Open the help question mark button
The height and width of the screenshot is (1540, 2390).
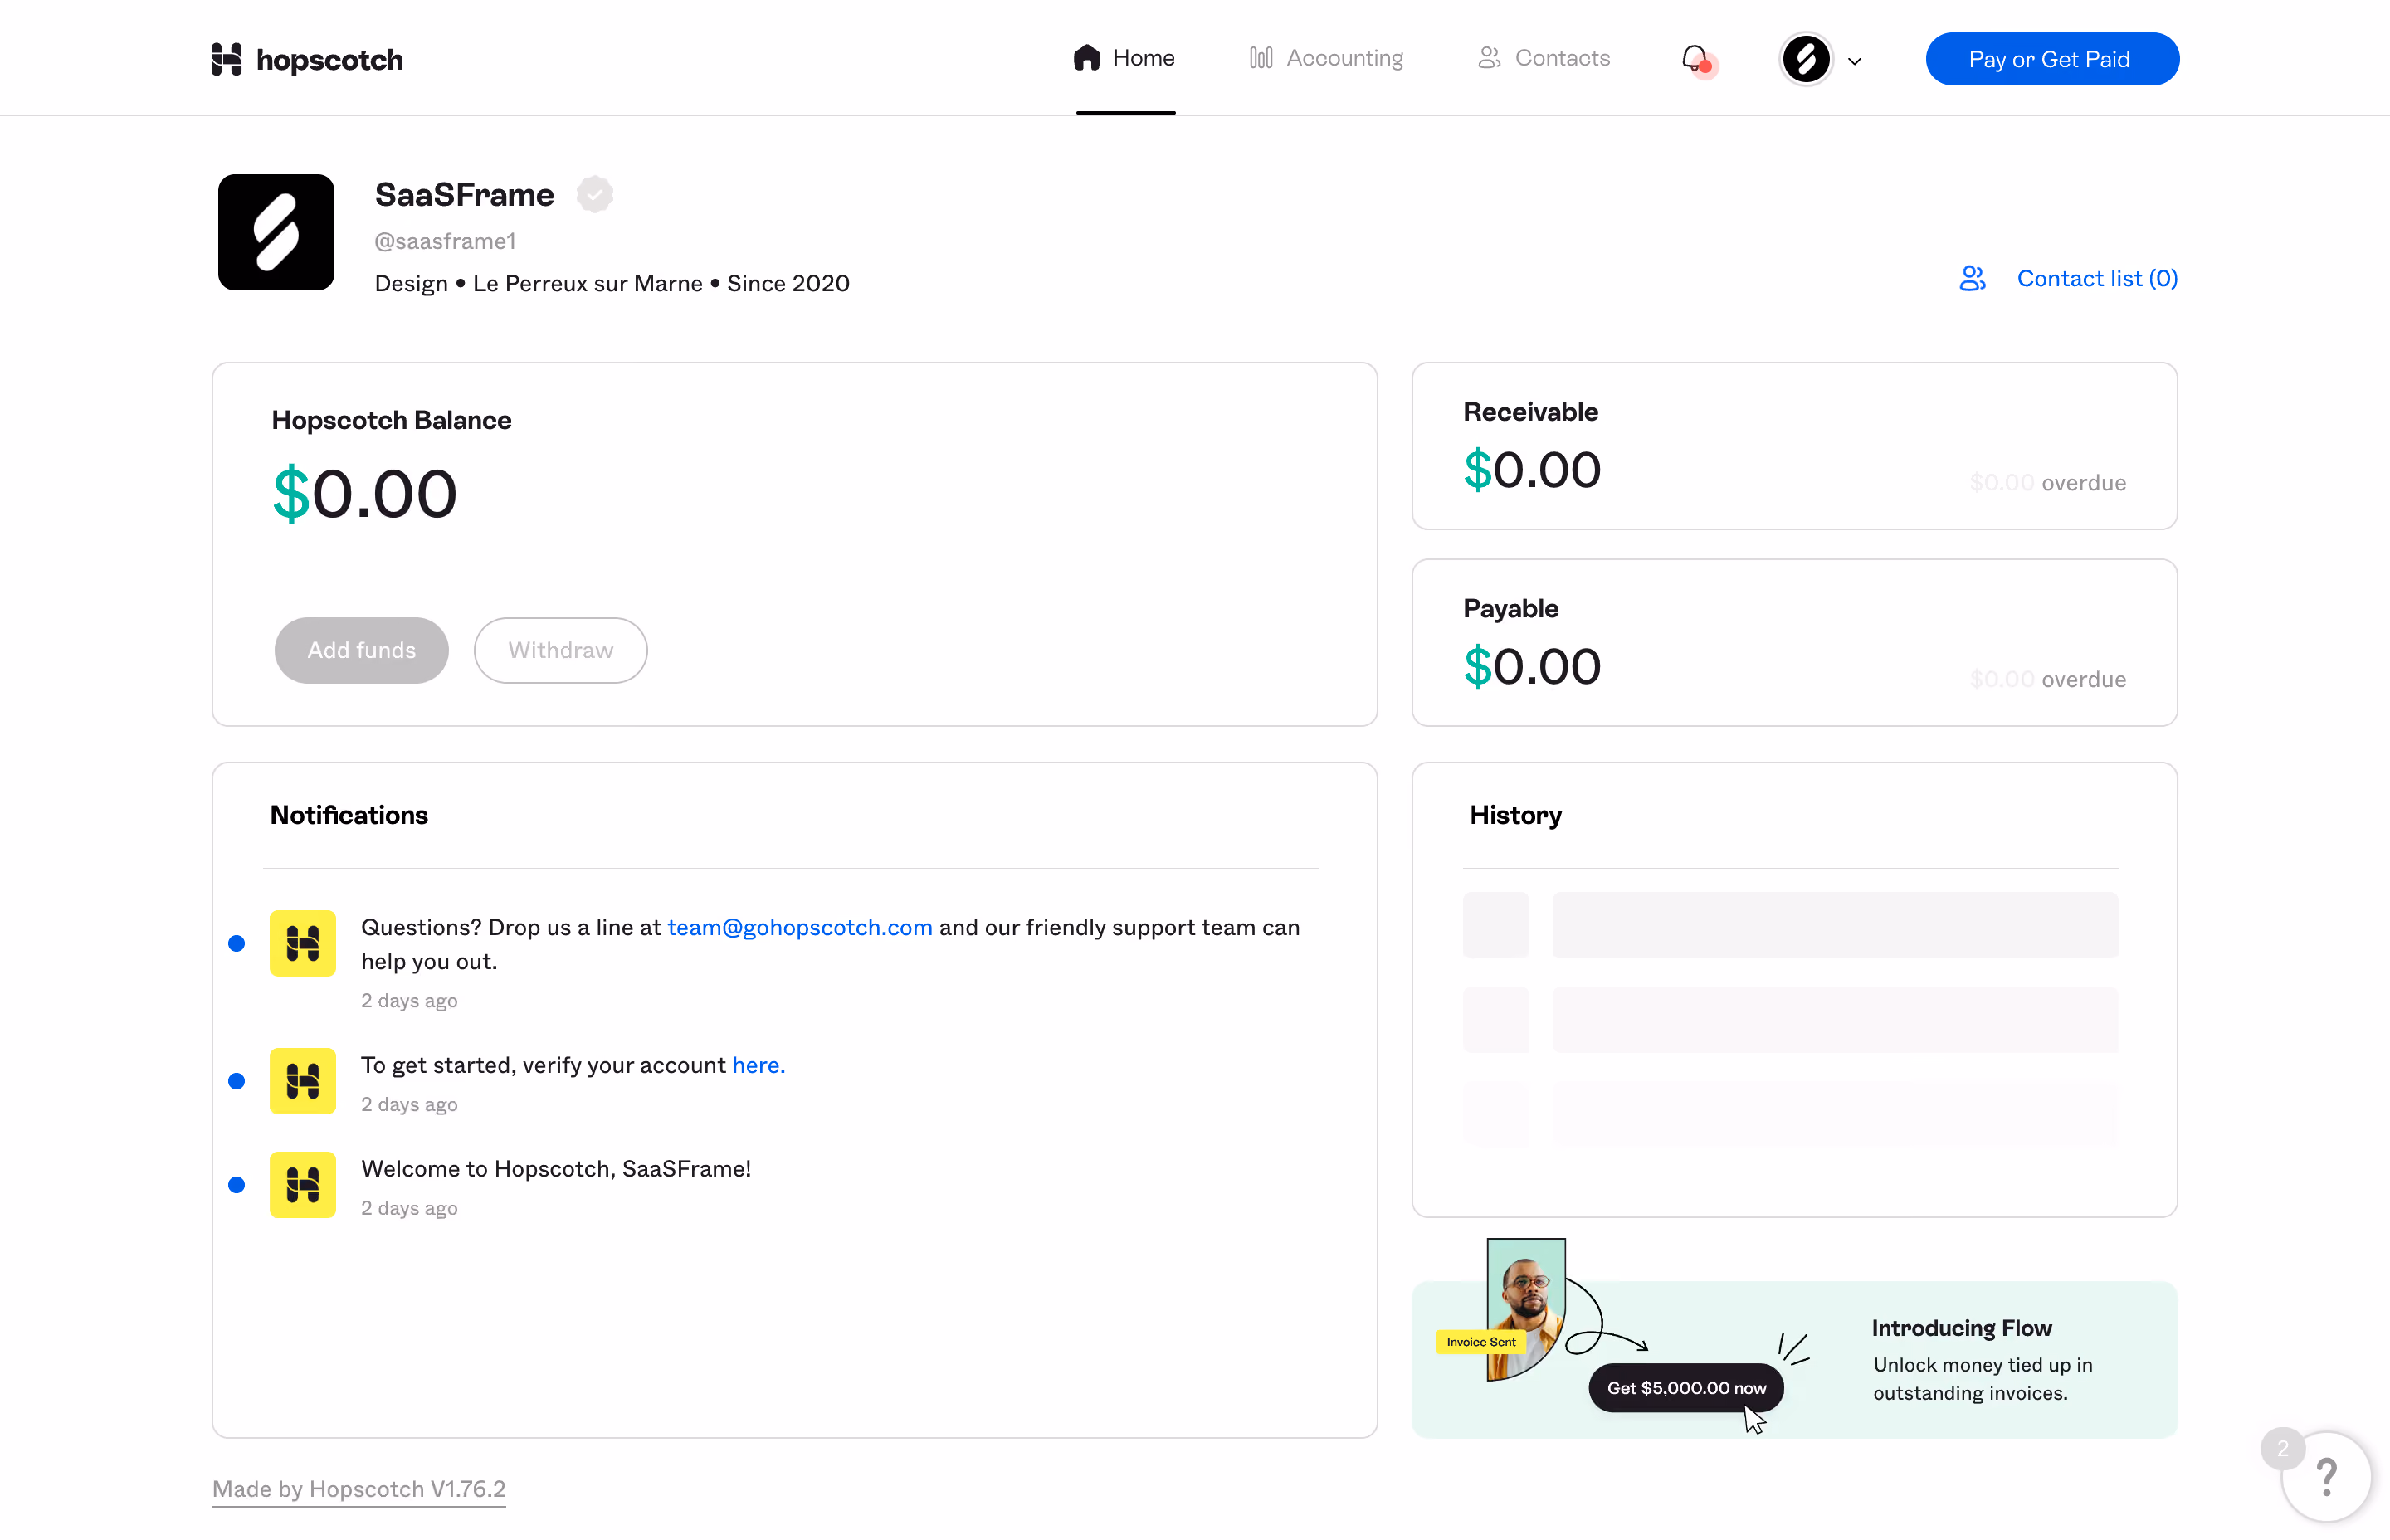click(2326, 1476)
